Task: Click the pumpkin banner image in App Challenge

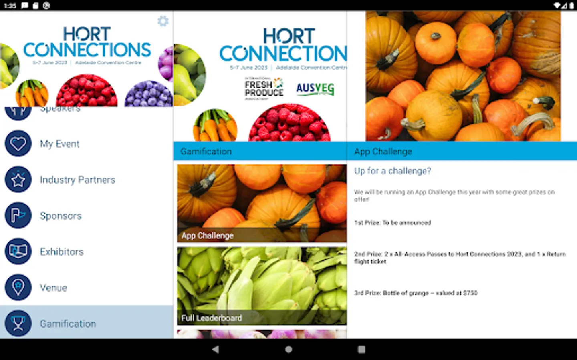Action: [x=463, y=76]
